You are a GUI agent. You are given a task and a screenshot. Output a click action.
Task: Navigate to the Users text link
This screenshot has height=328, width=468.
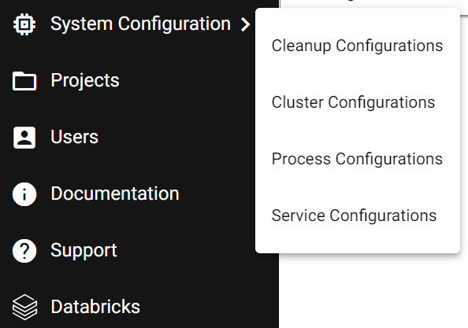tap(74, 137)
